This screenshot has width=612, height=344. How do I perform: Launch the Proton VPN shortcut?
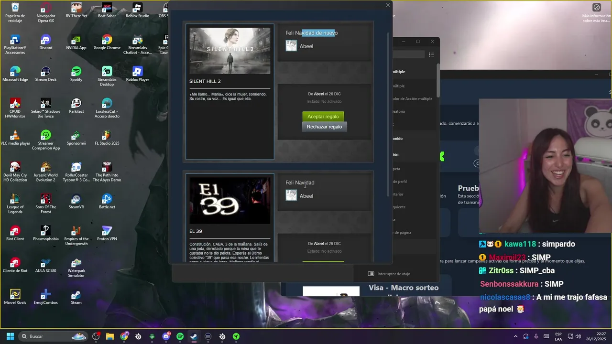[107, 234]
